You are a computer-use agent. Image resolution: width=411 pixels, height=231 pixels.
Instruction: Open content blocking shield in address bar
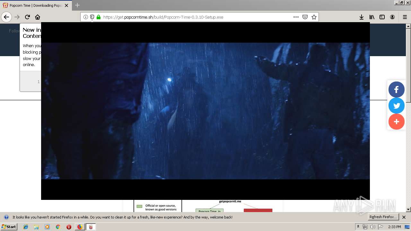[x=92, y=17]
